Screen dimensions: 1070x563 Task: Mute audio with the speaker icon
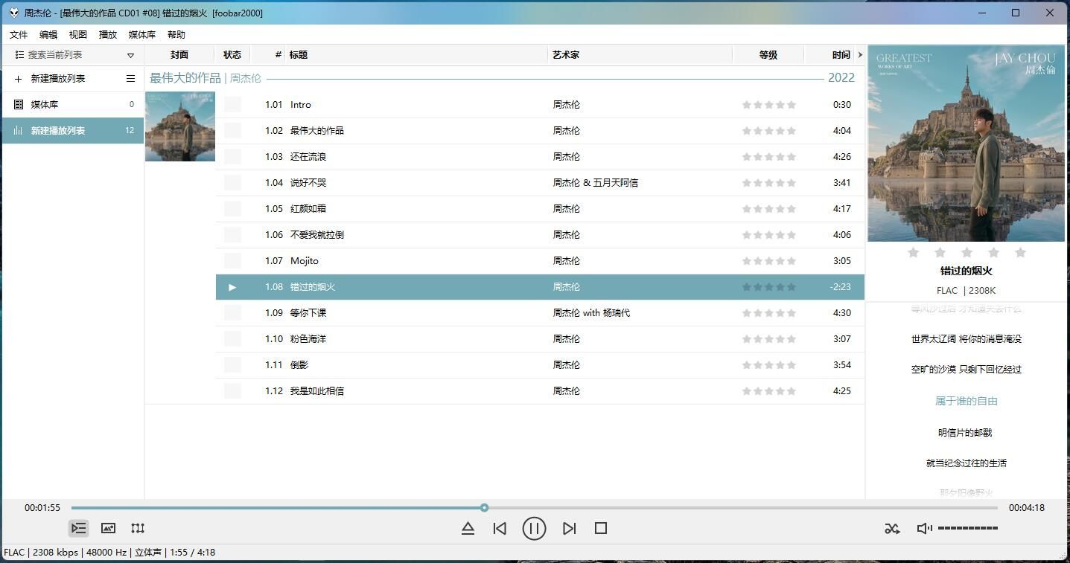924,528
